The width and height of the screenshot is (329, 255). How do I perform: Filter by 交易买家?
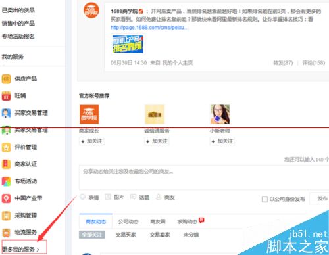(x=126, y=235)
